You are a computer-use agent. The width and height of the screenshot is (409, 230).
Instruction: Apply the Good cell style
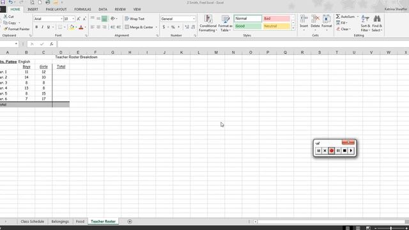click(x=248, y=26)
